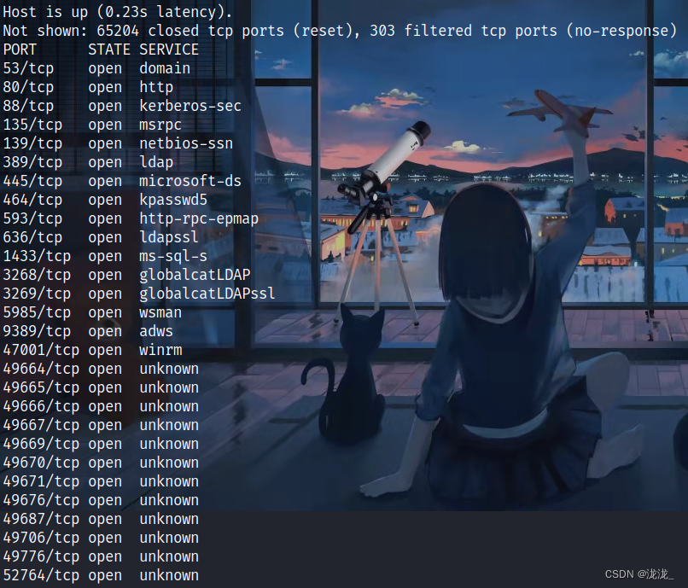688x588 pixels.
Task: Click the 636/tcp ldapssl line
Action: [101, 237]
